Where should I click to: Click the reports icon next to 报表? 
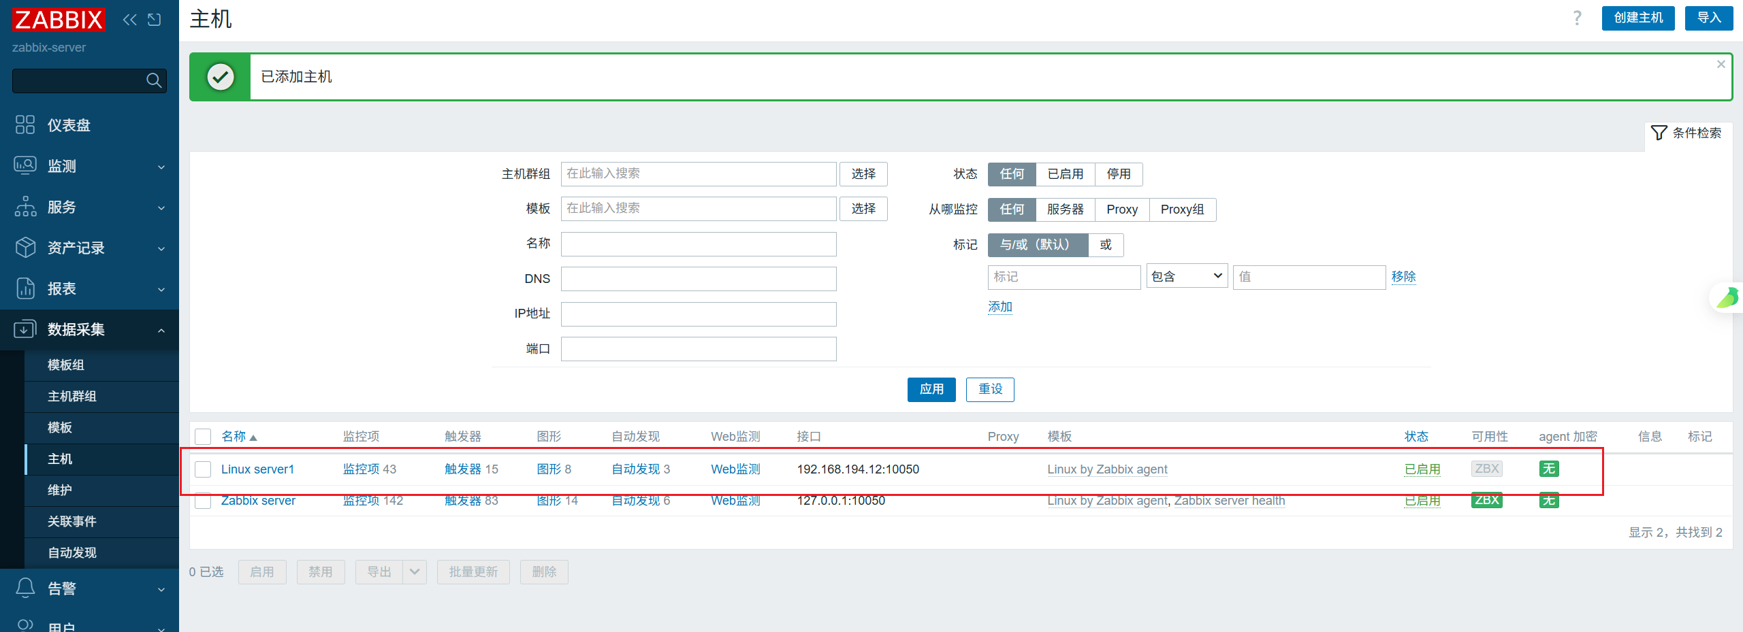25,288
